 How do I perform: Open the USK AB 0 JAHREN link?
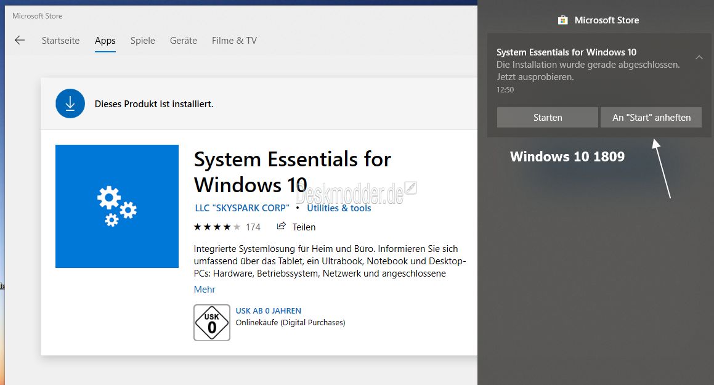click(x=268, y=311)
